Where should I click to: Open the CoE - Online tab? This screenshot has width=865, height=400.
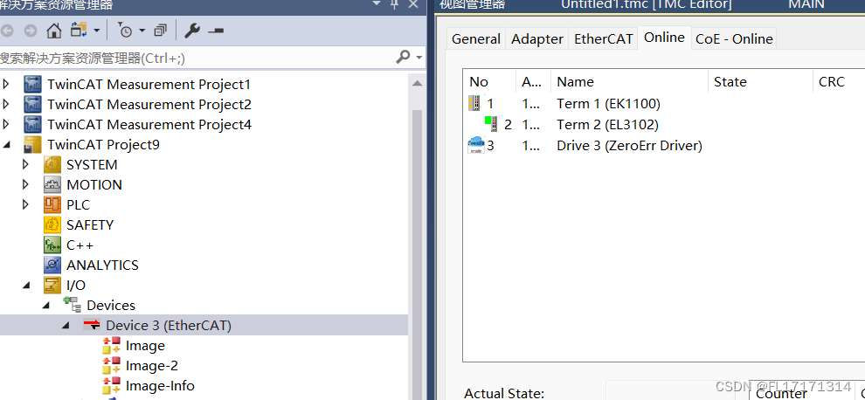click(734, 39)
